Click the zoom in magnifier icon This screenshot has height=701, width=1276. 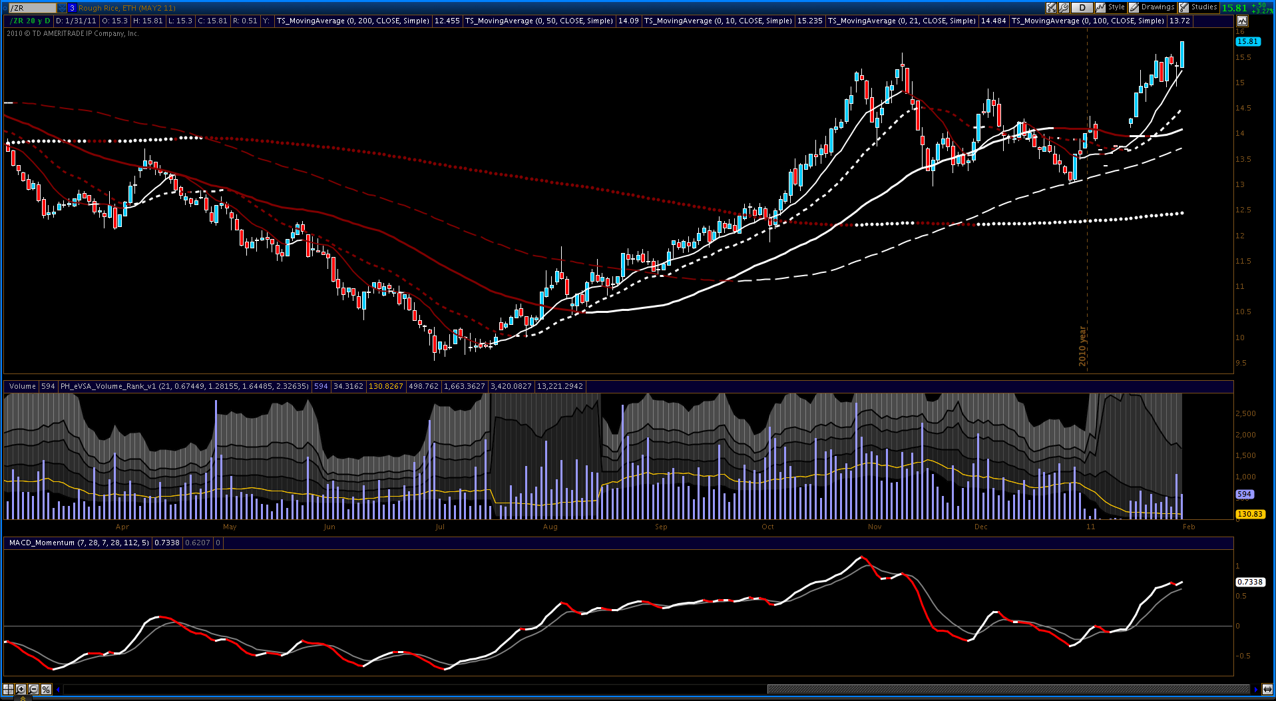(21, 690)
